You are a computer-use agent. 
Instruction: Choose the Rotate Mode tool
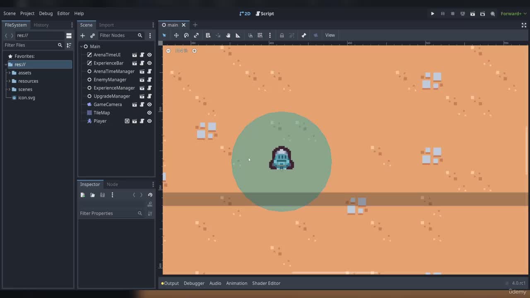tap(186, 35)
